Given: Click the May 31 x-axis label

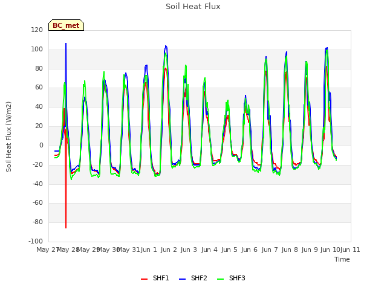Looking at the screenshot, I should pyautogui.click(x=128, y=250).
